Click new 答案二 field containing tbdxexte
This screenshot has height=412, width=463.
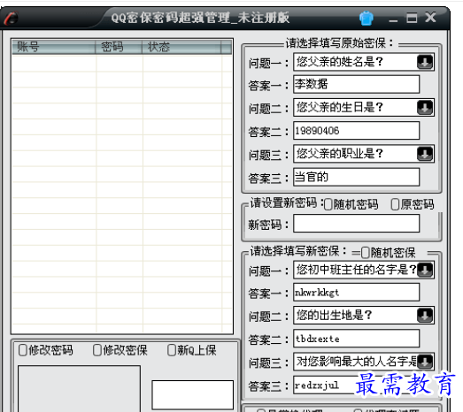(x=356, y=339)
